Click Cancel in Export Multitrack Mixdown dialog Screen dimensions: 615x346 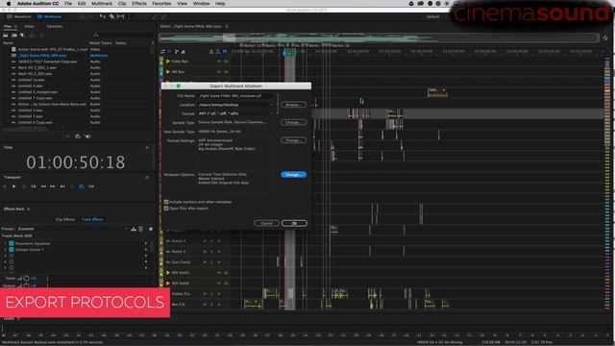(x=266, y=223)
